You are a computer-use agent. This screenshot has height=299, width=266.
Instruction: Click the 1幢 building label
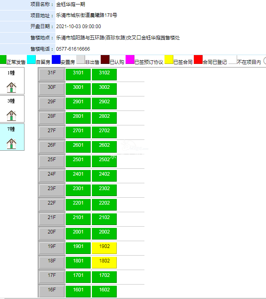pyautogui.click(x=11, y=73)
